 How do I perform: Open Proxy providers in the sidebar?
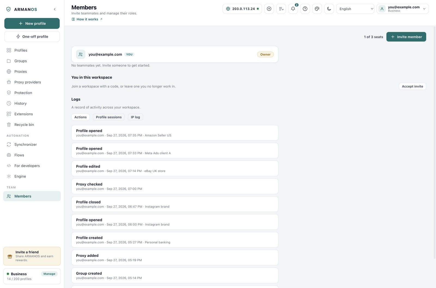click(x=32, y=82)
